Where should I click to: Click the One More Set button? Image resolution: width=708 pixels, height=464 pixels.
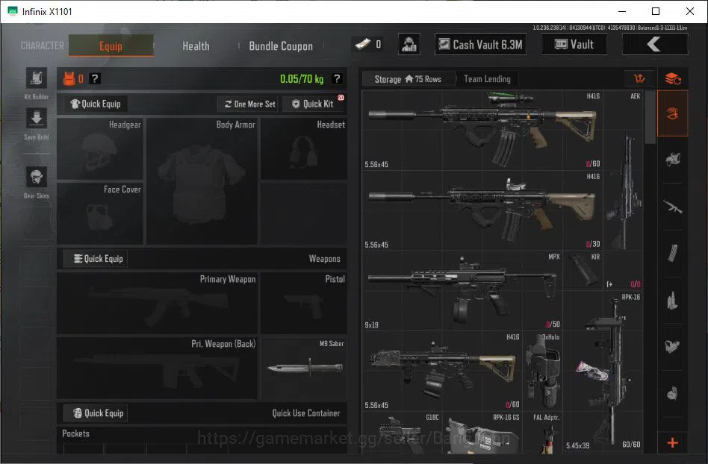tap(250, 104)
